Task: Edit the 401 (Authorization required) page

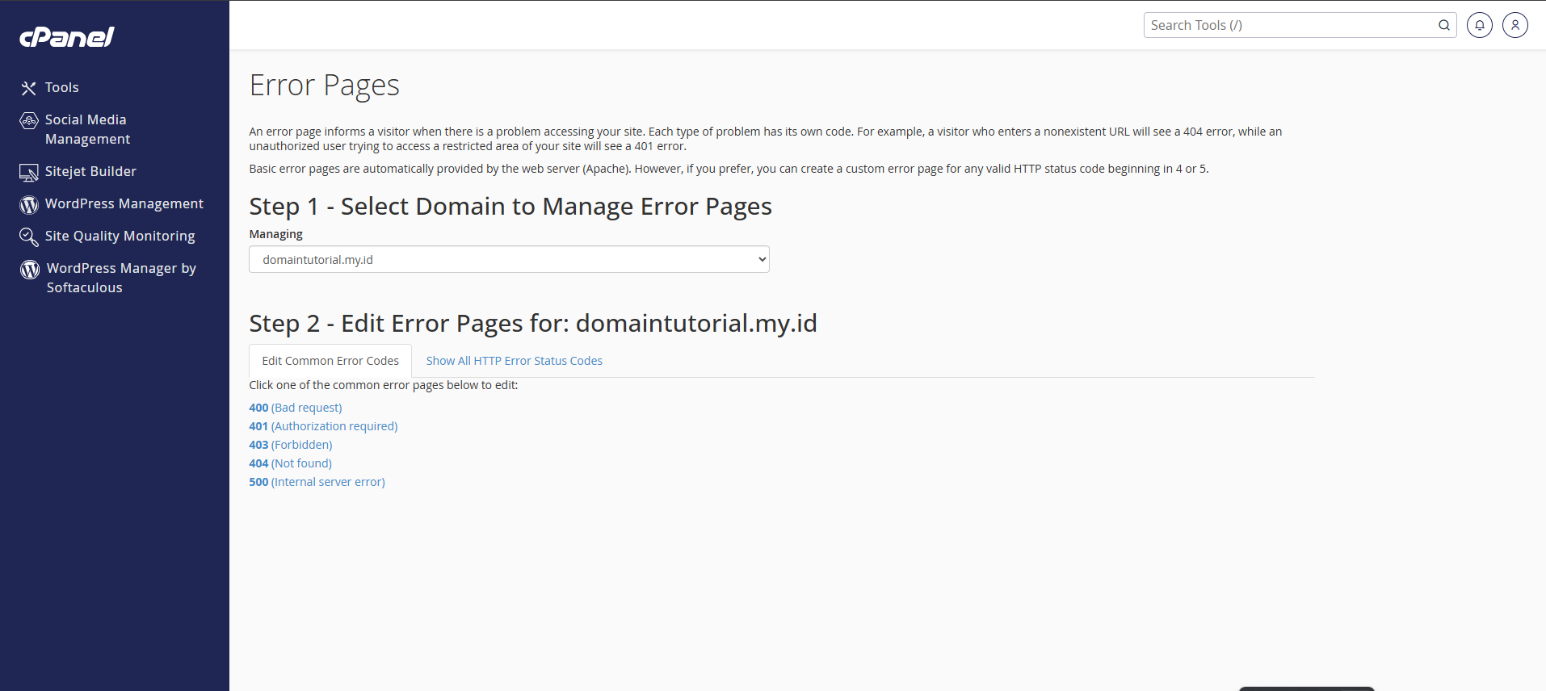Action: 323,426
